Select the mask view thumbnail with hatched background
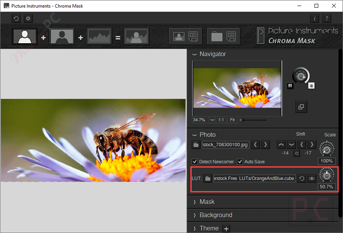The width and height of the screenshot is (343, 233). pos(25,37)
